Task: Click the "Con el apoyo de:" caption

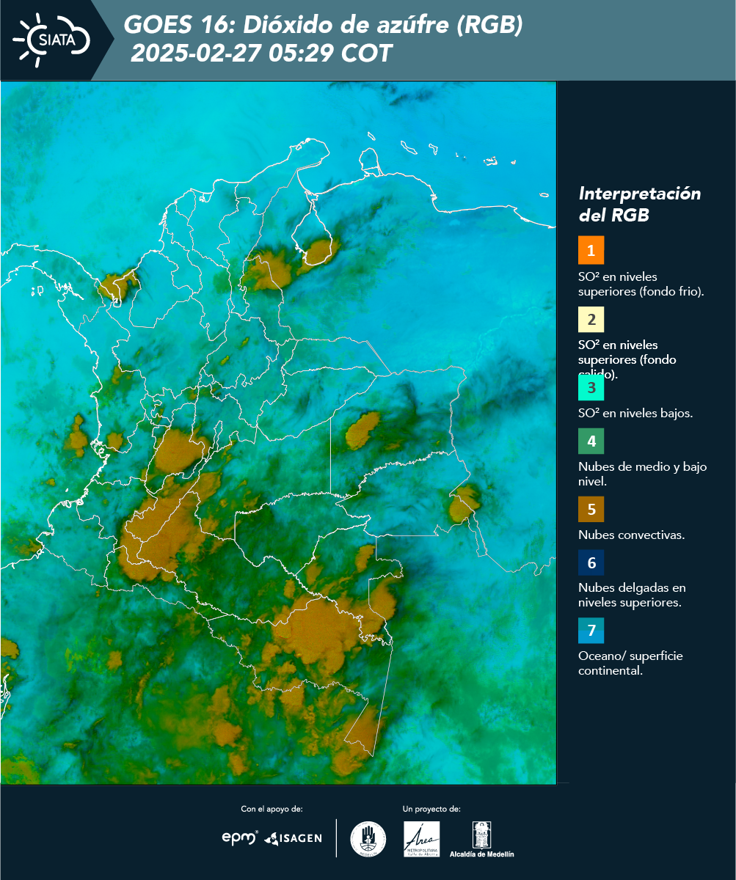Action: click(x=272, y=809)
